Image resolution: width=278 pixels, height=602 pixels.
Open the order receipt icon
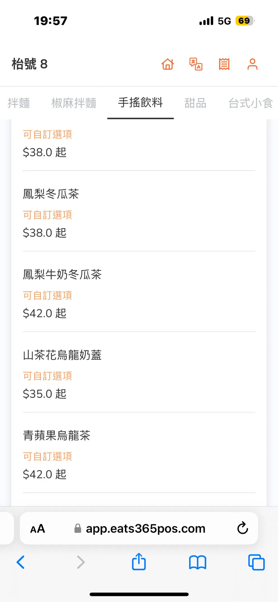click(224, 64)
